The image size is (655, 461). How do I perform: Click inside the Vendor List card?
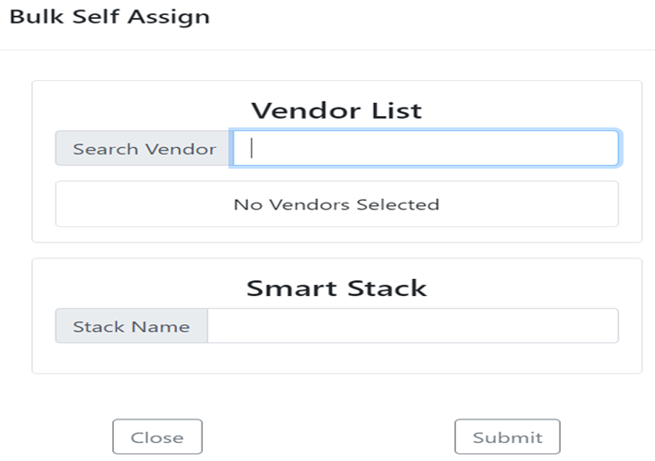click(337, 161)
